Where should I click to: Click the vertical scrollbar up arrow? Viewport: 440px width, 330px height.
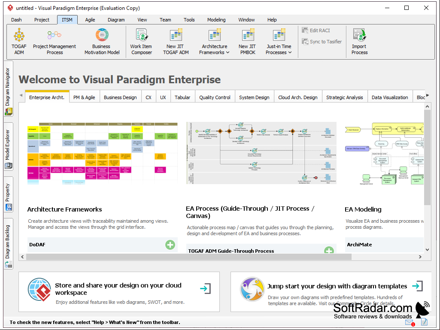click(427, 106)
